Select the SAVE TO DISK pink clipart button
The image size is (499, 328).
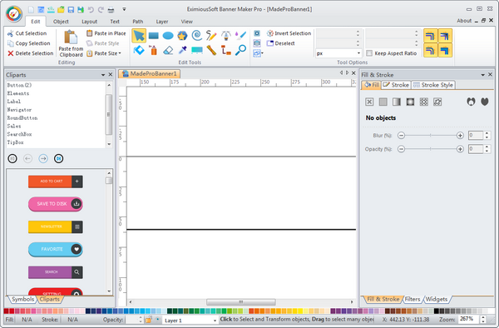pos(56,204)
